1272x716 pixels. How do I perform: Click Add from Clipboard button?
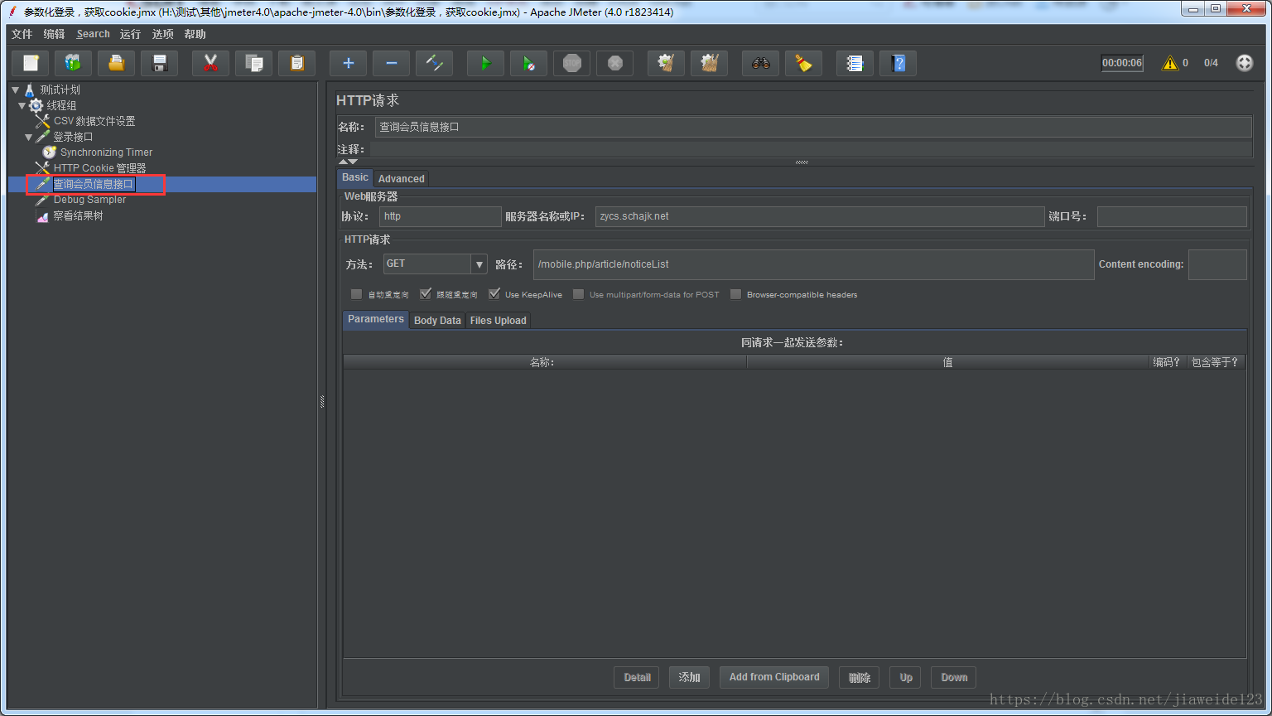[774, 677]
